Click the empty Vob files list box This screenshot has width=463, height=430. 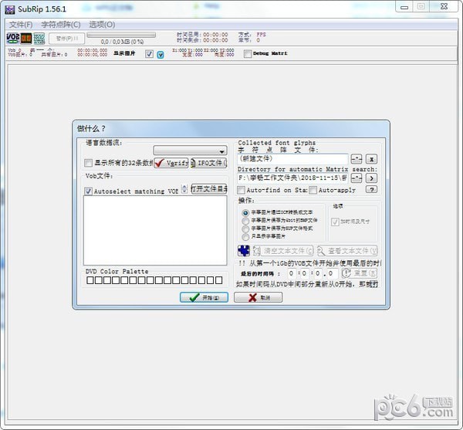(x=155, y=230)
